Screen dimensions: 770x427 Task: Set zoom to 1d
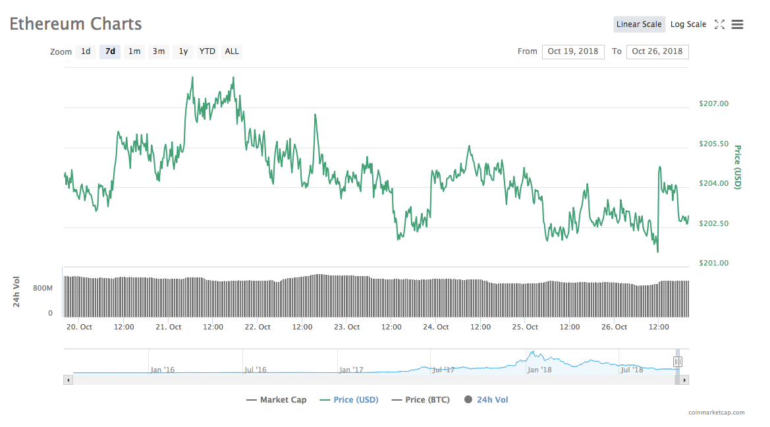[86, 51]
